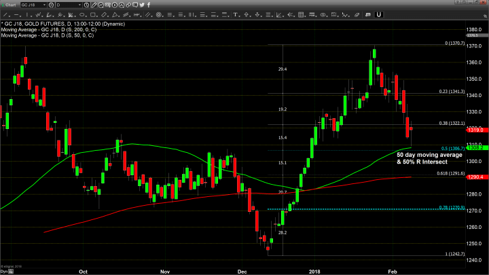Toggle the magnet snap U button

pyautogui.click(x=378, y=15)
